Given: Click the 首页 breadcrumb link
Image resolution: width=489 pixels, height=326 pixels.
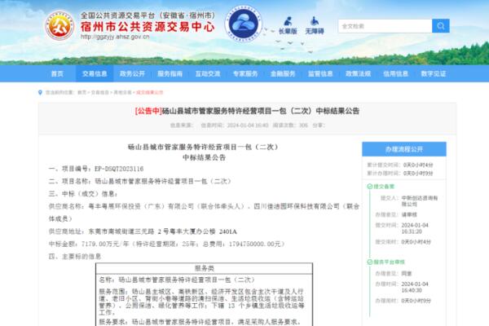Looking at the screenshot, I should (82, 93).
